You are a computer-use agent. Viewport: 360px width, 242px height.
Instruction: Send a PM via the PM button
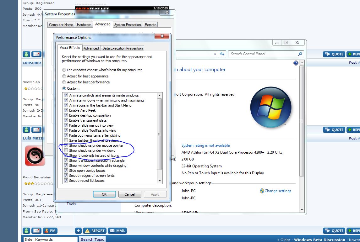coord(50,231)
